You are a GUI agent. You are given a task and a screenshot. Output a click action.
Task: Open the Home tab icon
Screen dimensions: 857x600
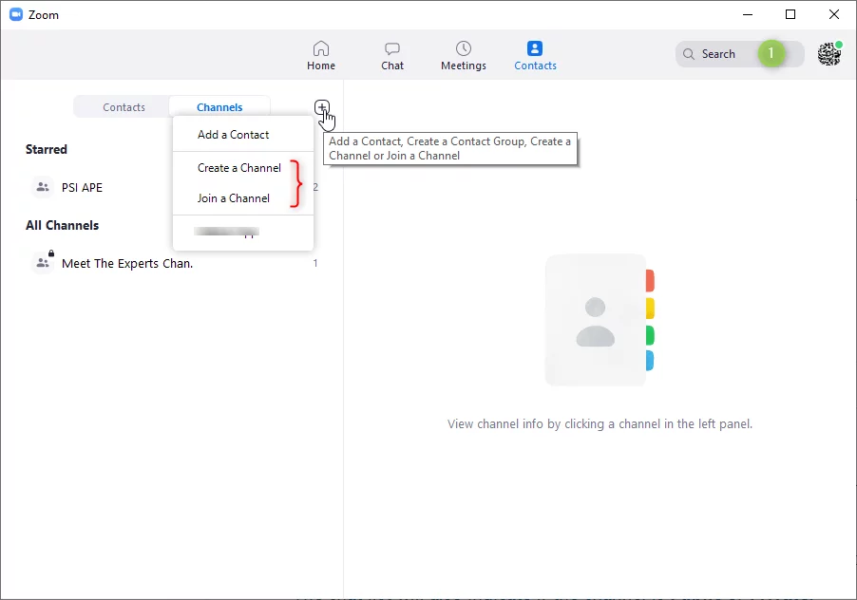tap(321, 48)
